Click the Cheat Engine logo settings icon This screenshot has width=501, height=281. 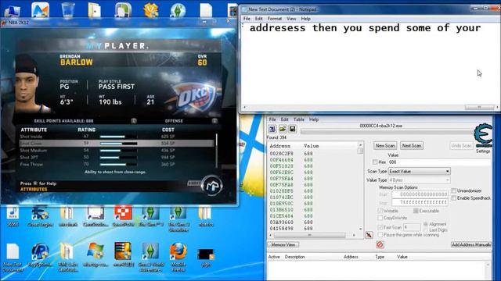coord(483,135)
